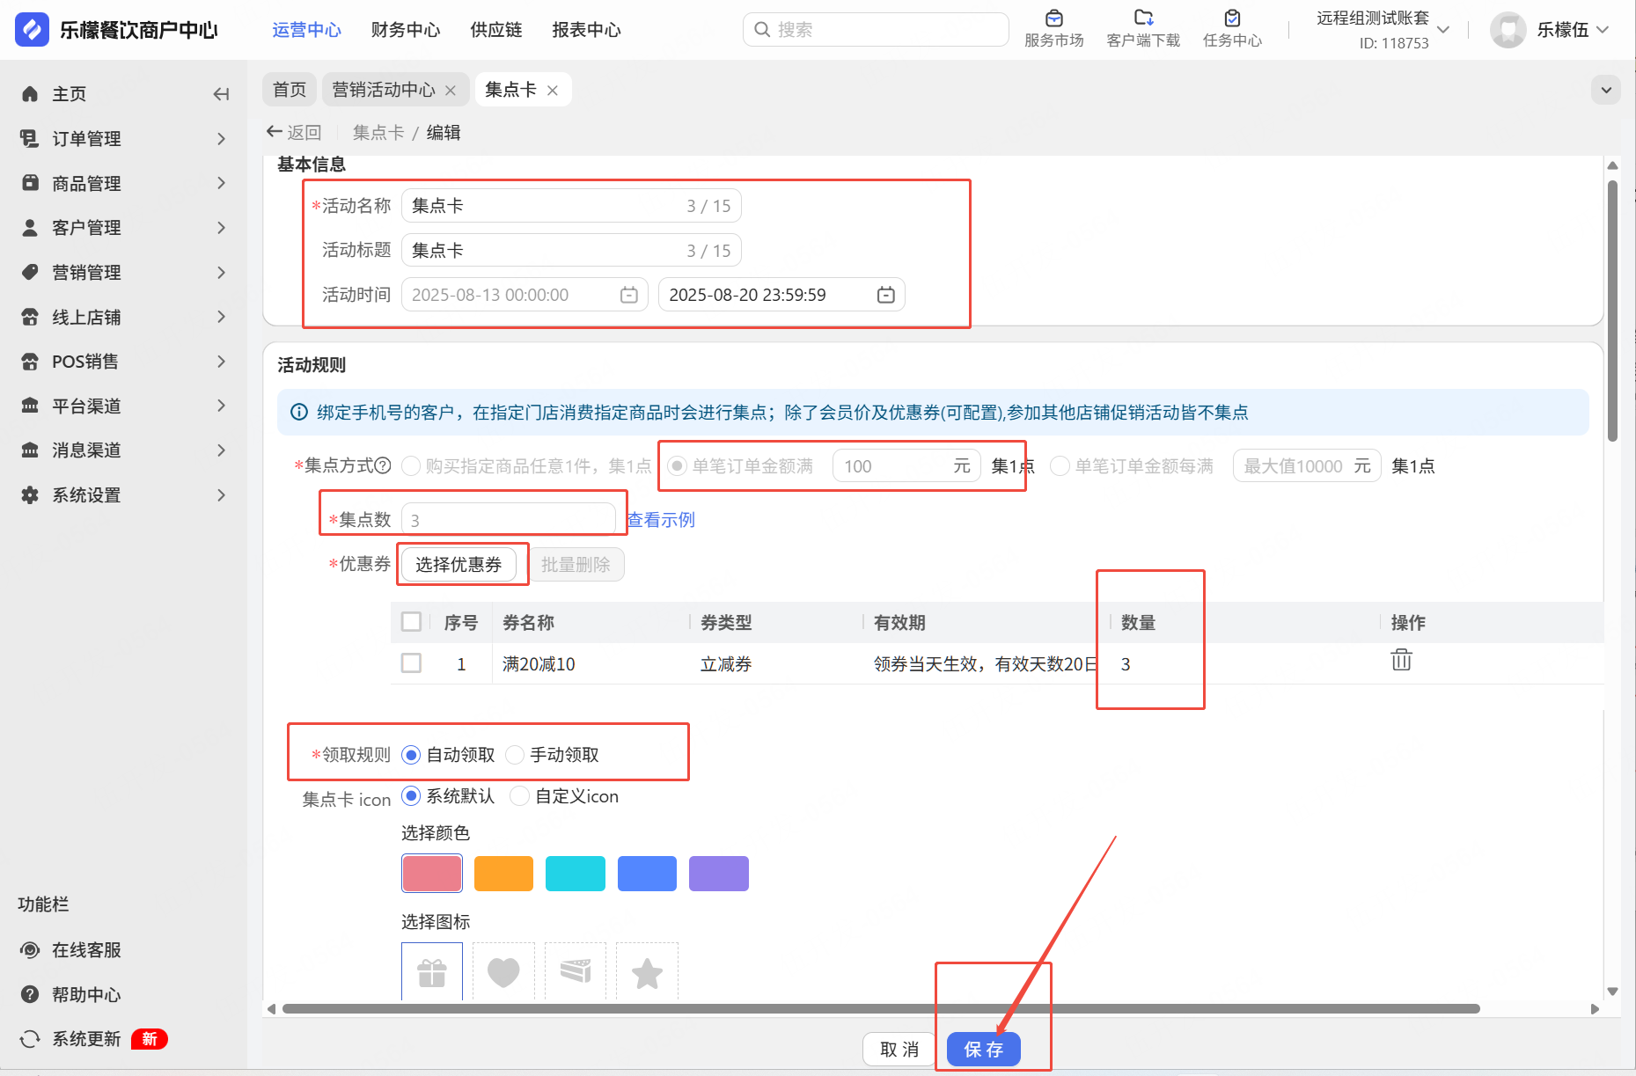This screenshot has width=1636, height=1076.
Task: Collapse the left sidebar with arrow icon
Action: click(221, 94)
